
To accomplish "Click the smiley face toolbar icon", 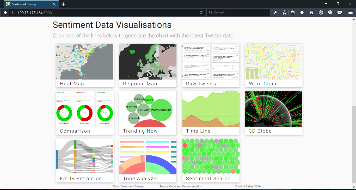I will tap(330, 12).
